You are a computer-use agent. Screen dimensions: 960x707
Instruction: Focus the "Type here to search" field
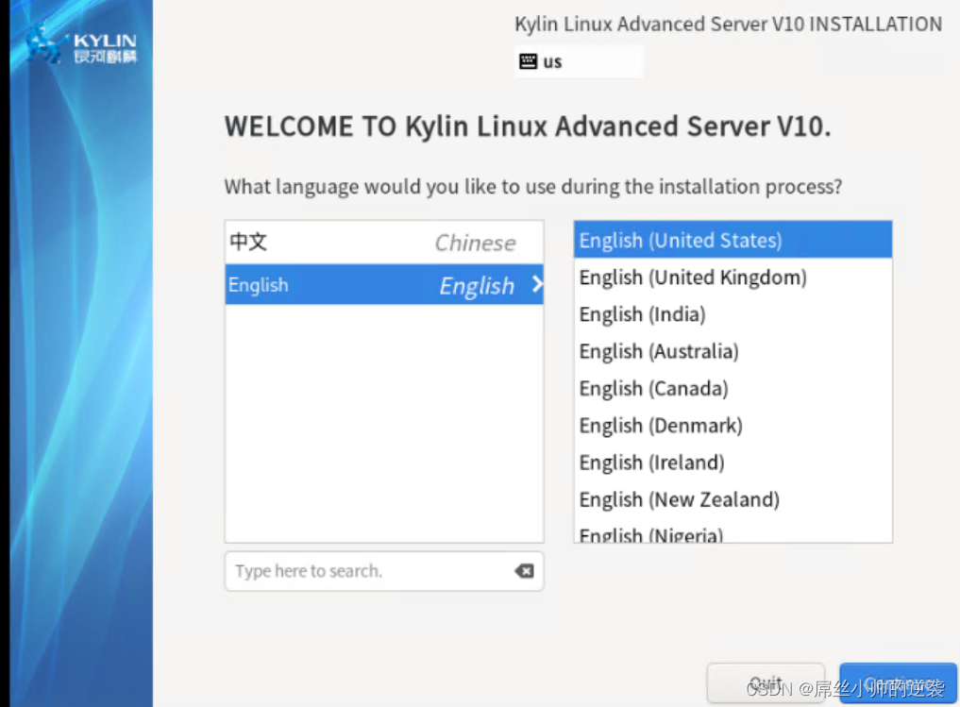368,571
